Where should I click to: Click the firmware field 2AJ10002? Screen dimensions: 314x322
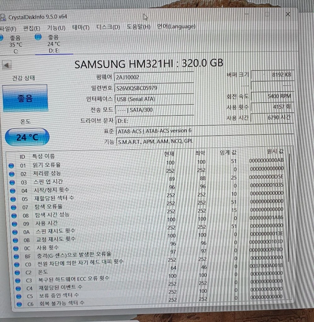click(154, 77)
